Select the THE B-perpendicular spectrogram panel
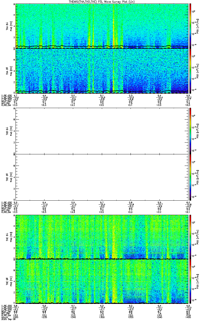 102,237
